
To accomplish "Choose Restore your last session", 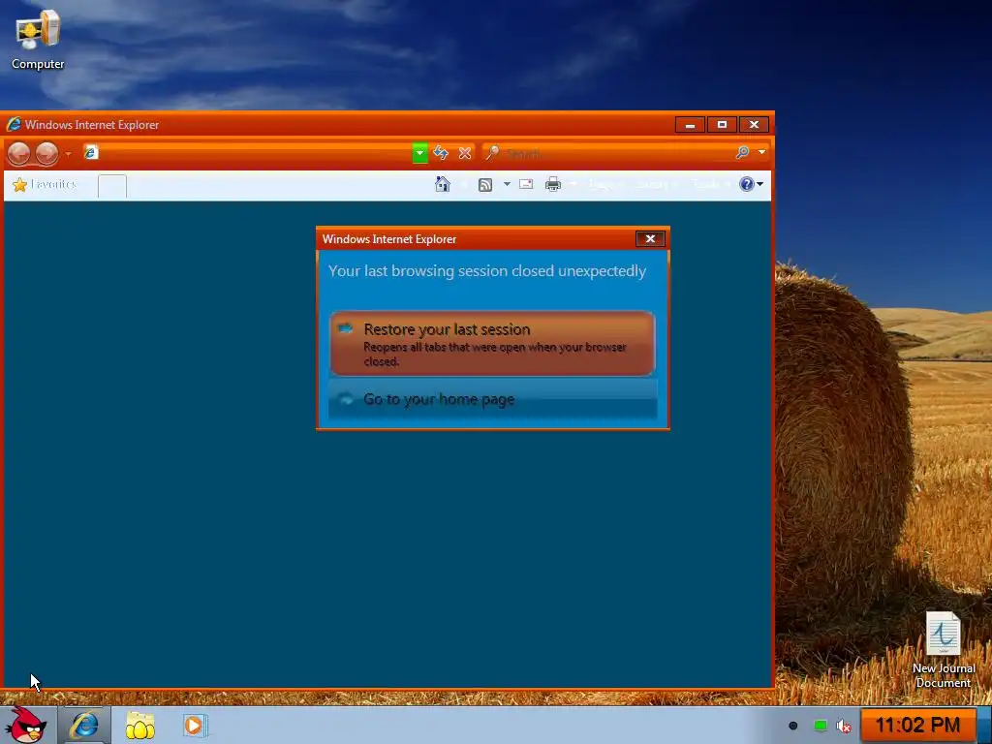I will (x=492, y=344).
